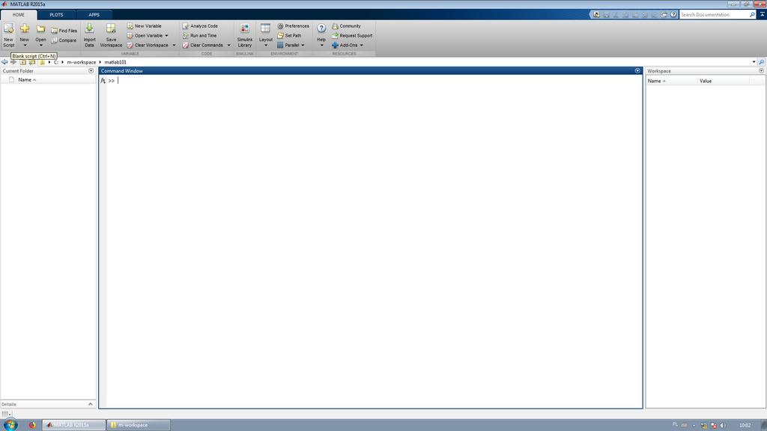Click m-workspace in the folder path
The image size is (767, 431).
point(81,62)
